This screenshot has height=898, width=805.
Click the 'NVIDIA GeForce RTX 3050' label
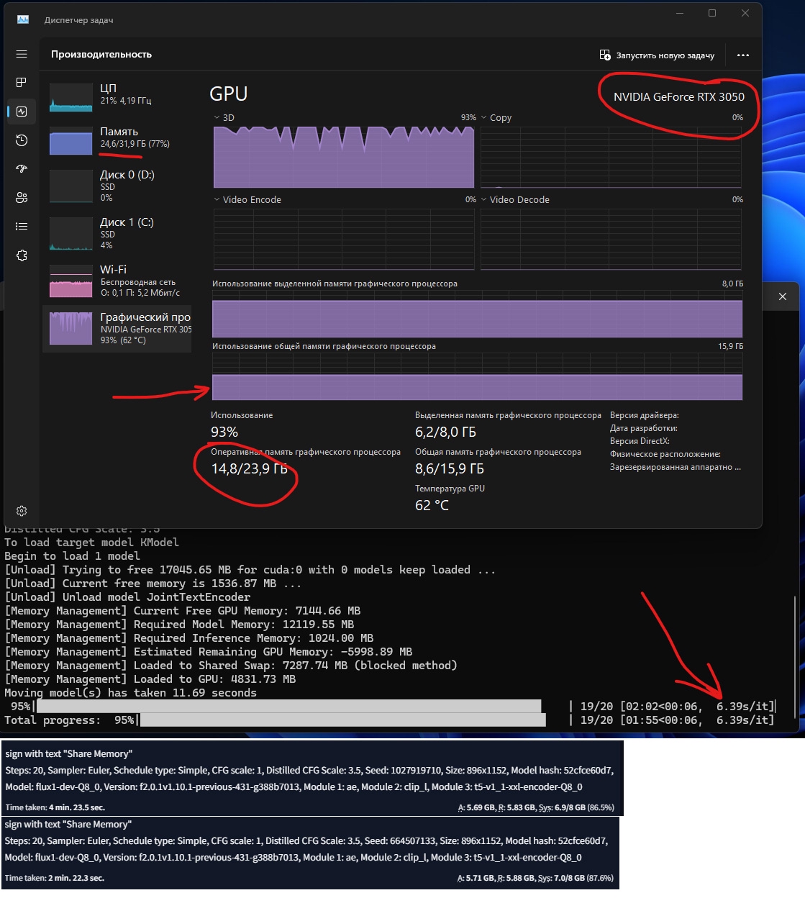(679, 97)
